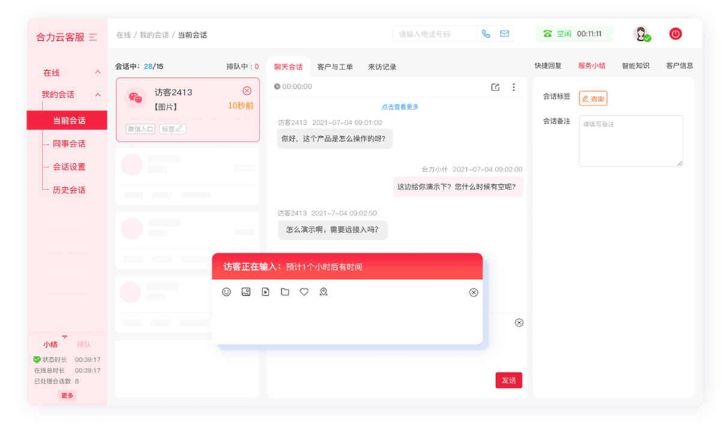Click the 空闲 status label
The width and height of the screenshot is (727, 426).
(564, 34)
